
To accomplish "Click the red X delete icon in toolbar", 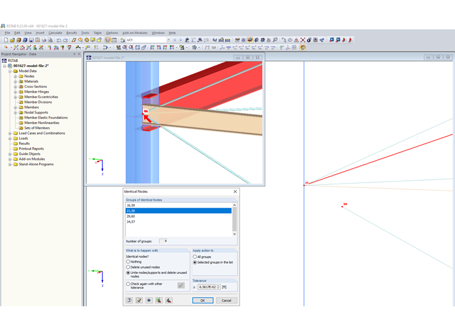I will tap(303, 40).
